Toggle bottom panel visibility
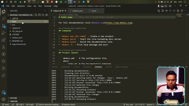Viewport: 189px width, 106px height. click(x=162, y=6)
